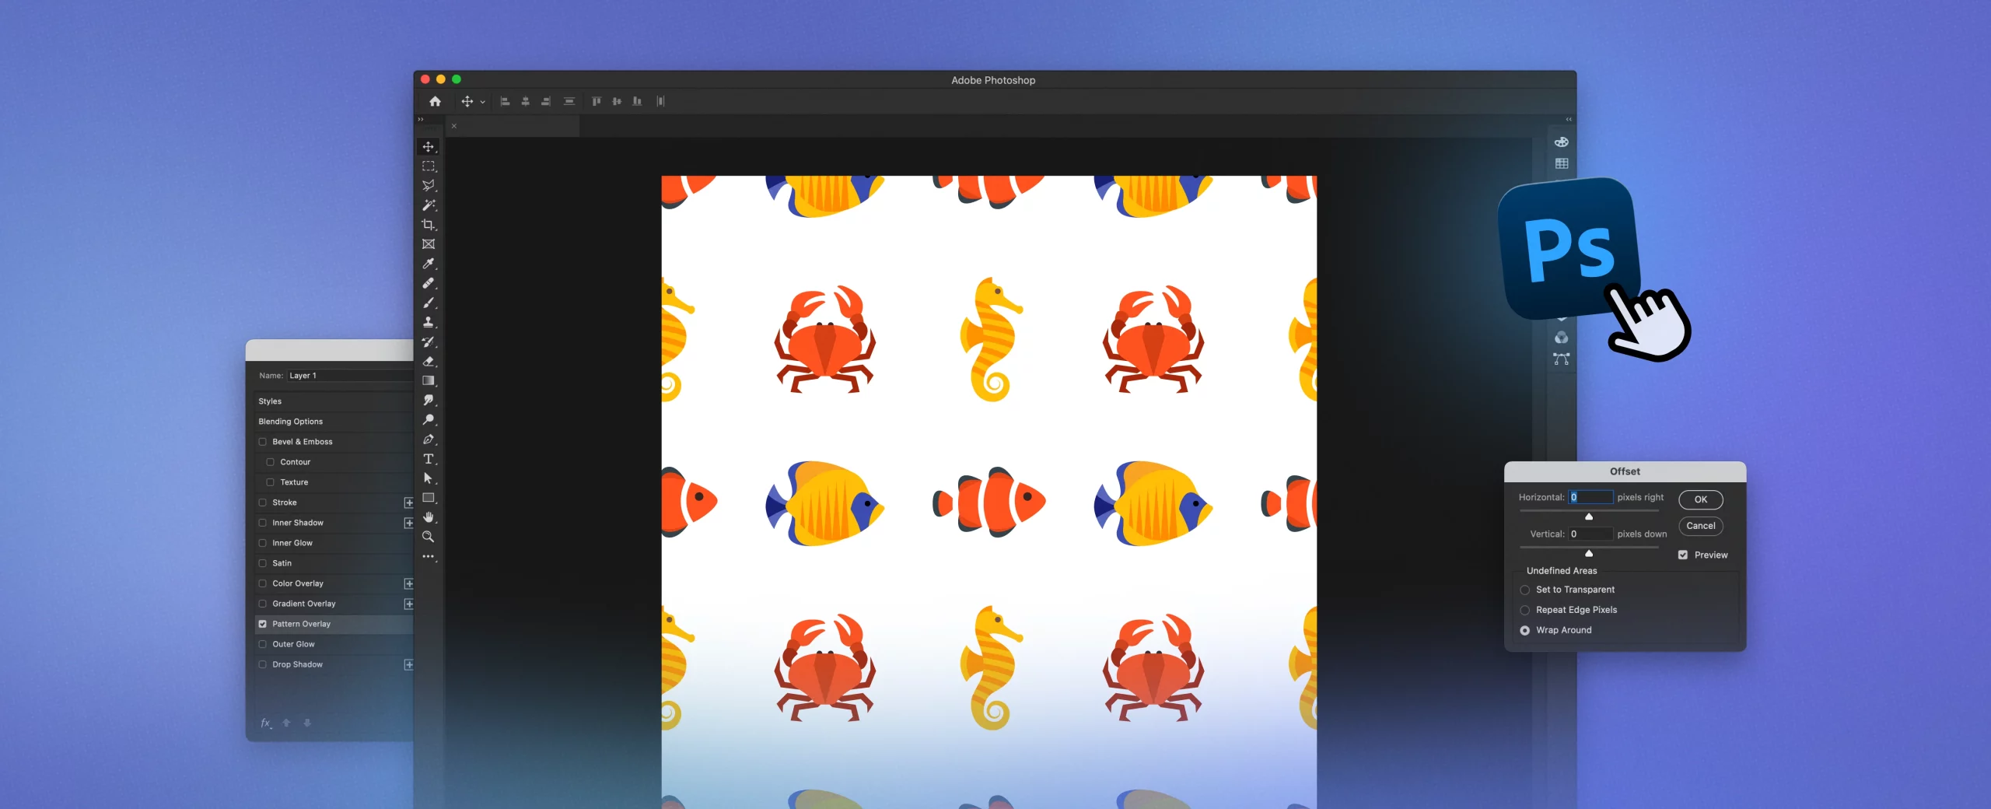Screen dimensions: 1991x809
Task: Collapse right panels with the double-arrow
Action: [x=1569, y=119]
